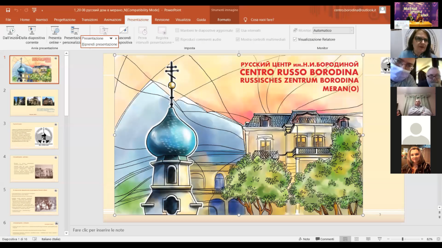Click the Presenta online icon
The width and height of the screenshot is (442, 248).
coord(55,31)
